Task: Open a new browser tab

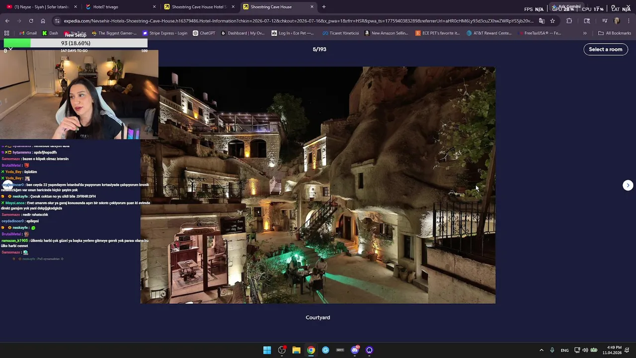Action: coord(324,7)
